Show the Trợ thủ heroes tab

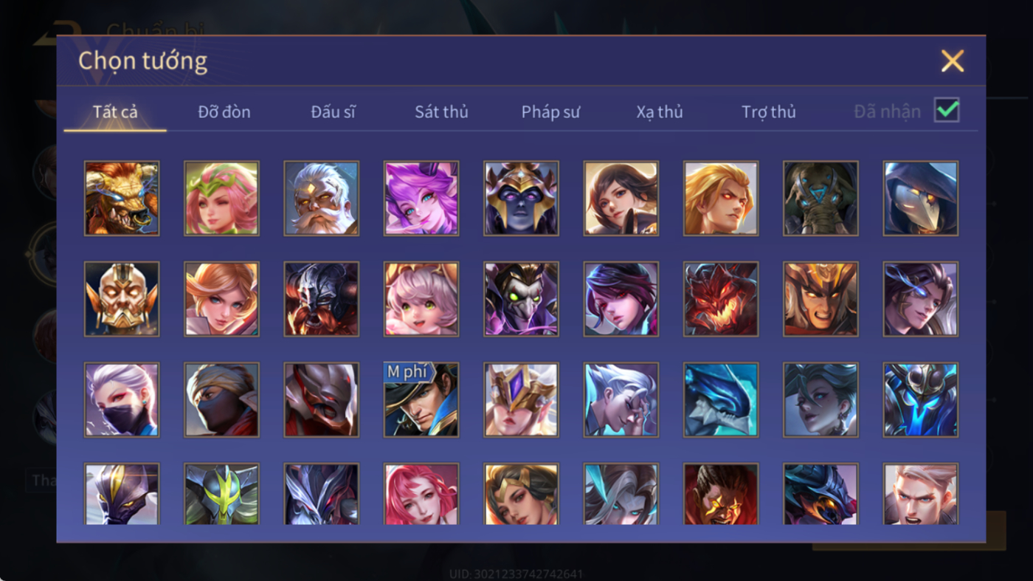click(769, 111)
